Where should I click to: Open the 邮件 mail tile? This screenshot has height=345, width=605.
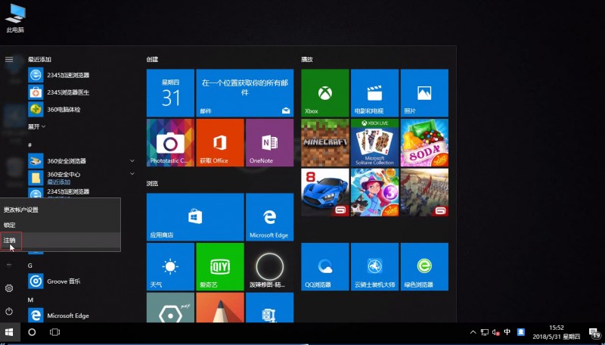coord(244,93)
